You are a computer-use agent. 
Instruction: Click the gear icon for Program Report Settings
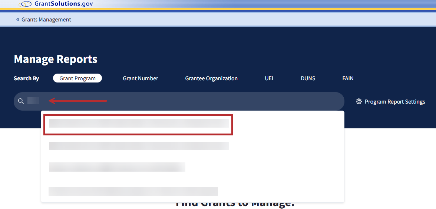coord(359,101)
